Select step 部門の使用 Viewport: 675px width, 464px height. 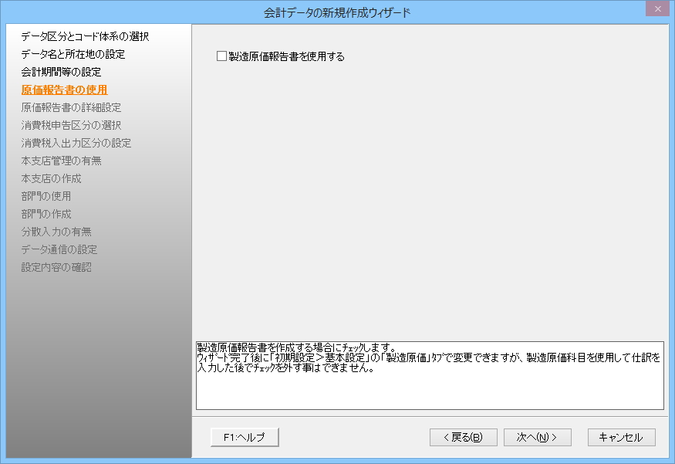point(46,196)
